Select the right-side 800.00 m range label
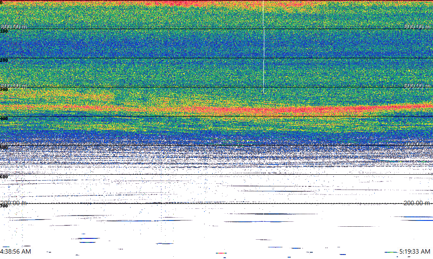433x259 pixels. (x=417, y=26)
